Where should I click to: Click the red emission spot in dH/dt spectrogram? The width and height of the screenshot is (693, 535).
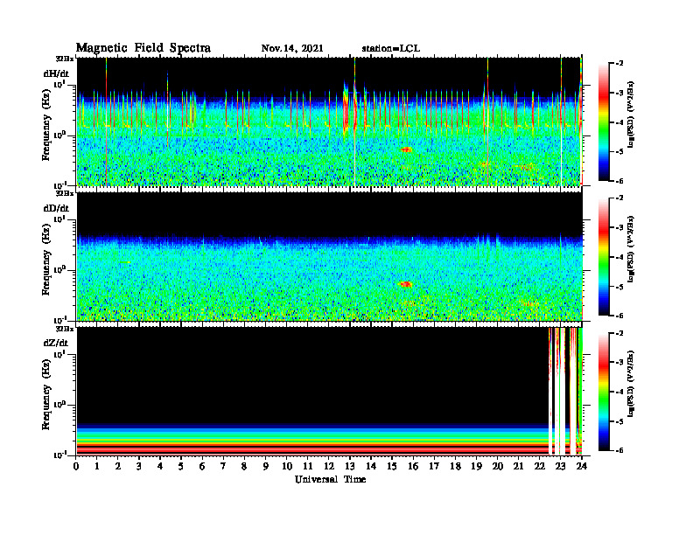pos(406,149)
